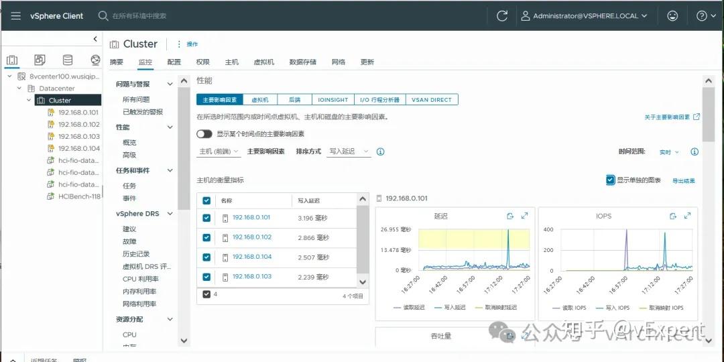
Task: Switch to the Permissions tab
Action: click(202, 62)
